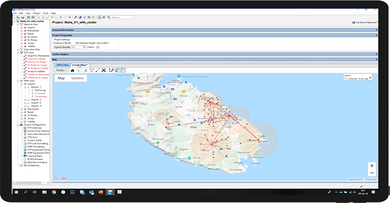Select the 'Swieqi to Valletta' link in tree
390x203 pixels.
[36, 72]
